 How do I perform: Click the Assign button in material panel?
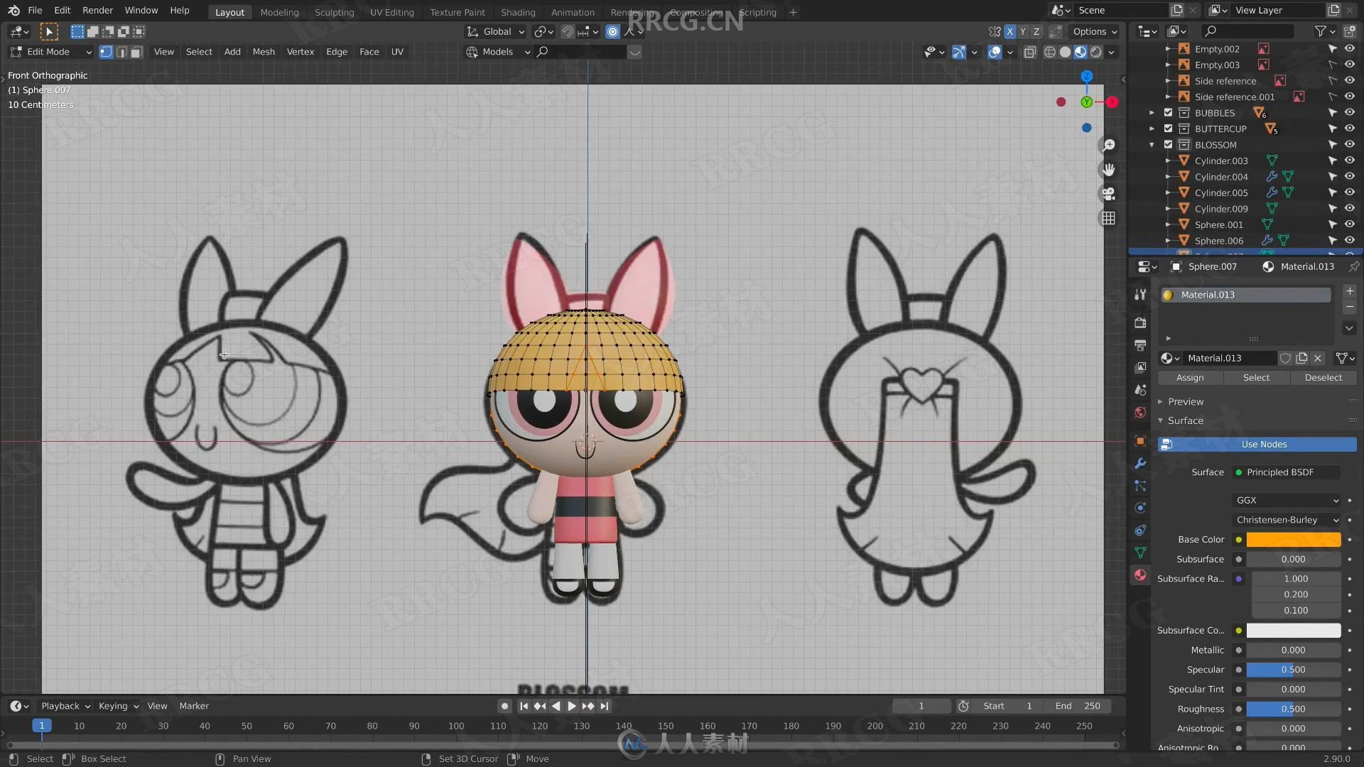click(1189, 376)
